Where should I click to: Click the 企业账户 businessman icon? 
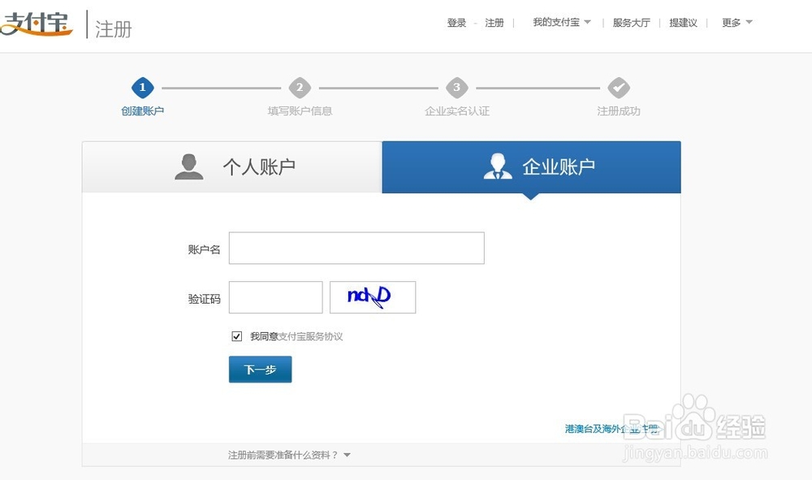point(498,166)
